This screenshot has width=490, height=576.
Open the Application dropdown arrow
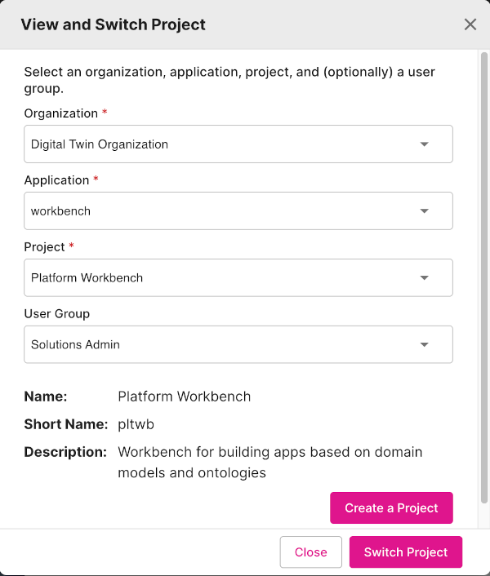click(424, 211)
